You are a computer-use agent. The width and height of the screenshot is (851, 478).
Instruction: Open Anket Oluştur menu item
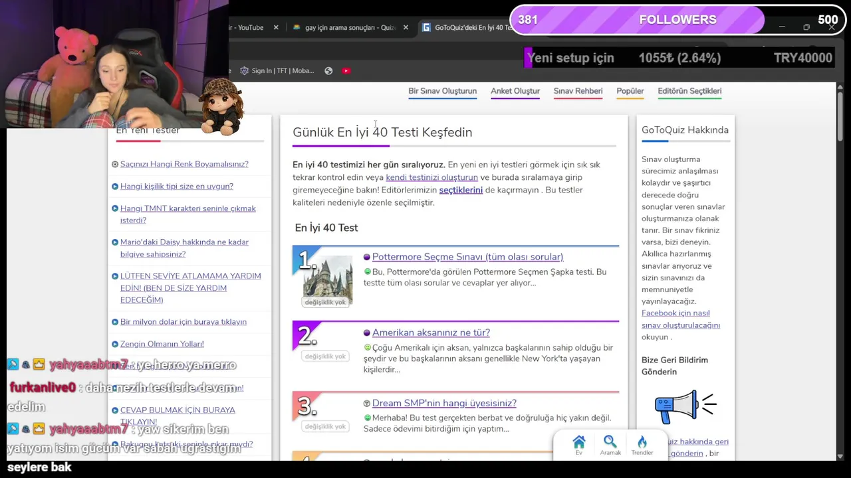(x=515, y=91)
